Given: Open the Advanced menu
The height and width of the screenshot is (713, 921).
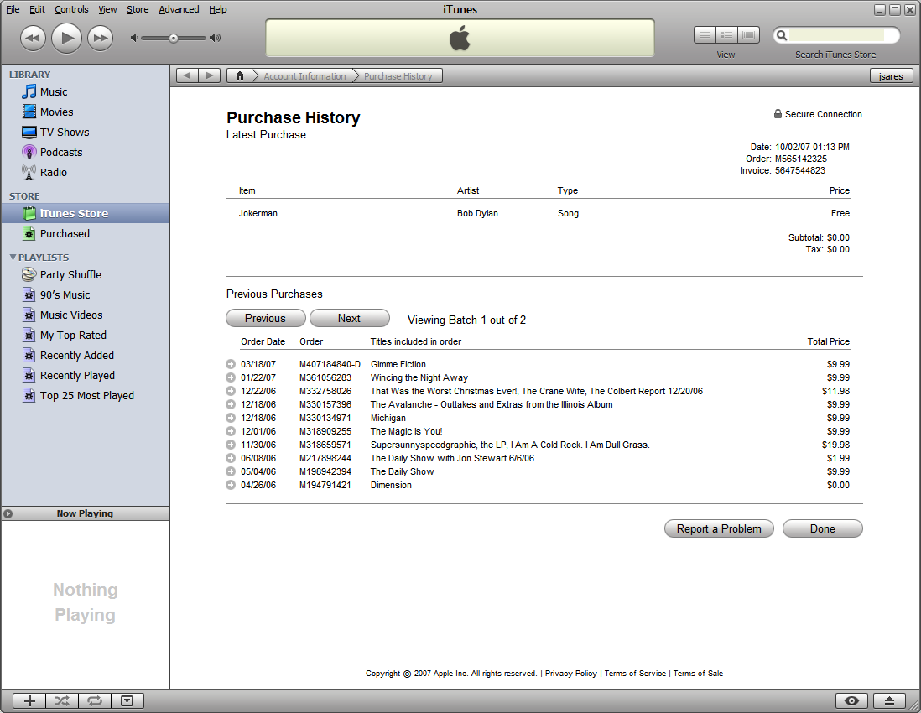Looking at the screenshot, I should (179, 9).
